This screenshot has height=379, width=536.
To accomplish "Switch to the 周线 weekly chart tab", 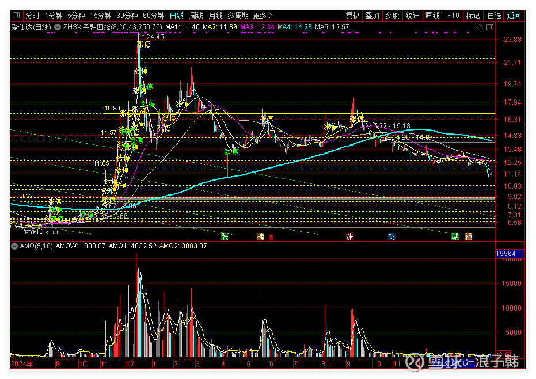I will [196, 16].
